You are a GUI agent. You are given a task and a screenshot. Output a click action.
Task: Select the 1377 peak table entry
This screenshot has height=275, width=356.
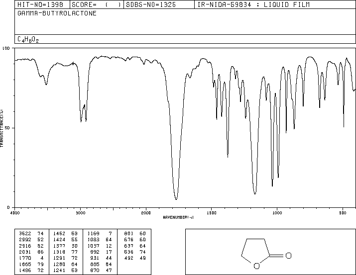point(65,246)
